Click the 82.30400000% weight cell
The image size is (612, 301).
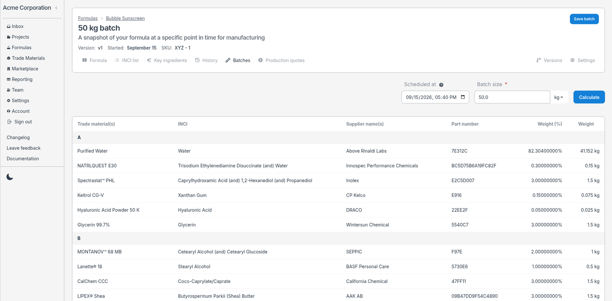[545, 151]
